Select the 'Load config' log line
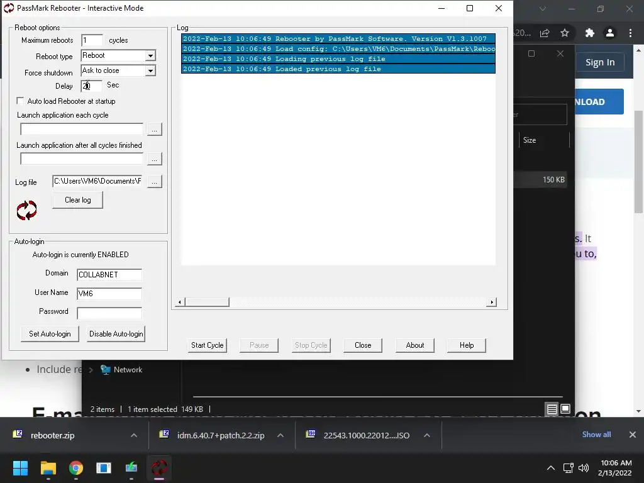This screenshot has height=483, width=644. tap(338, 49)
